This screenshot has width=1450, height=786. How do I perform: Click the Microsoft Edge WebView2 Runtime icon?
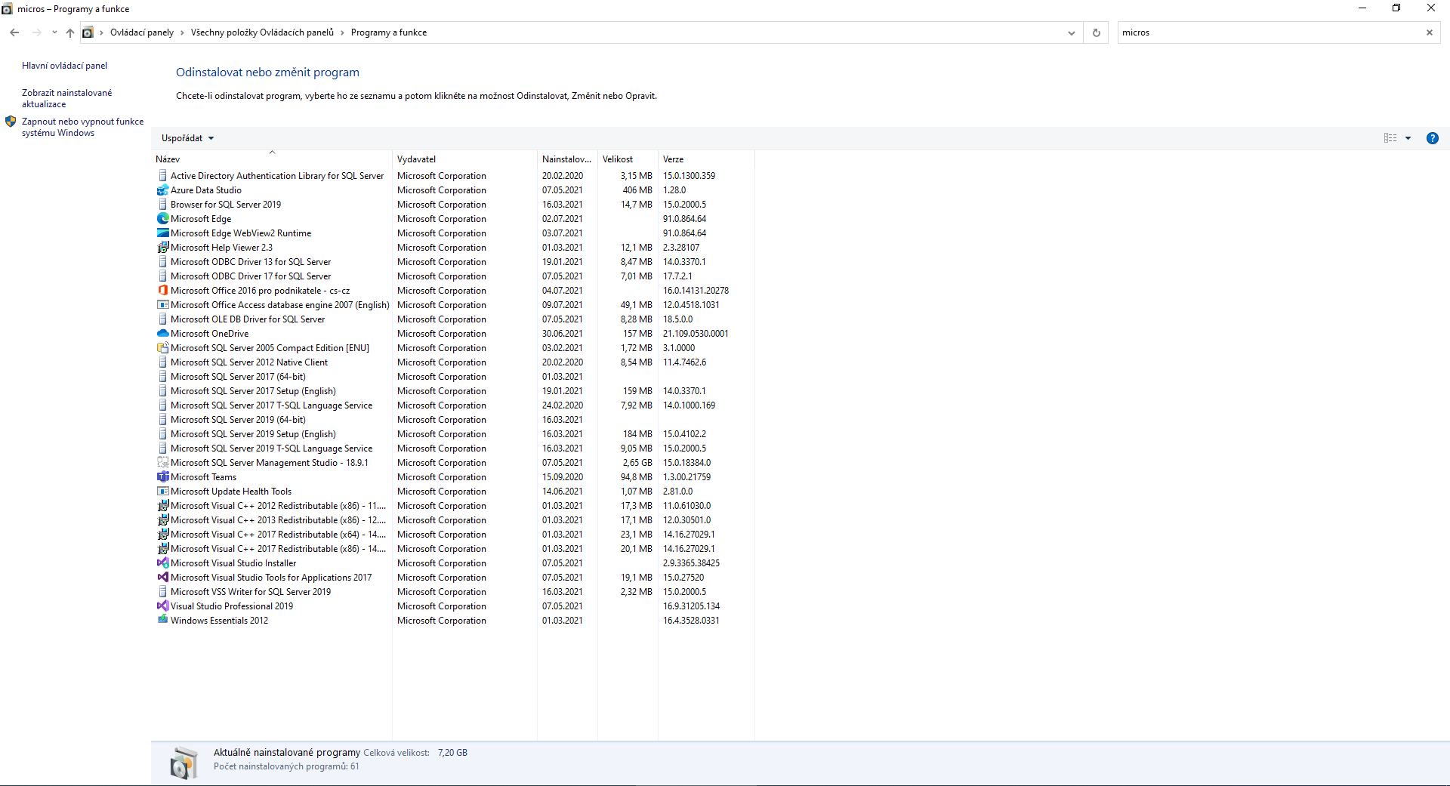(162, 233)
